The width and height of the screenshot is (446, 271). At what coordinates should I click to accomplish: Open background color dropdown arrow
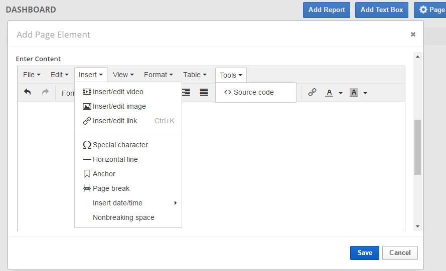(365, 93)
